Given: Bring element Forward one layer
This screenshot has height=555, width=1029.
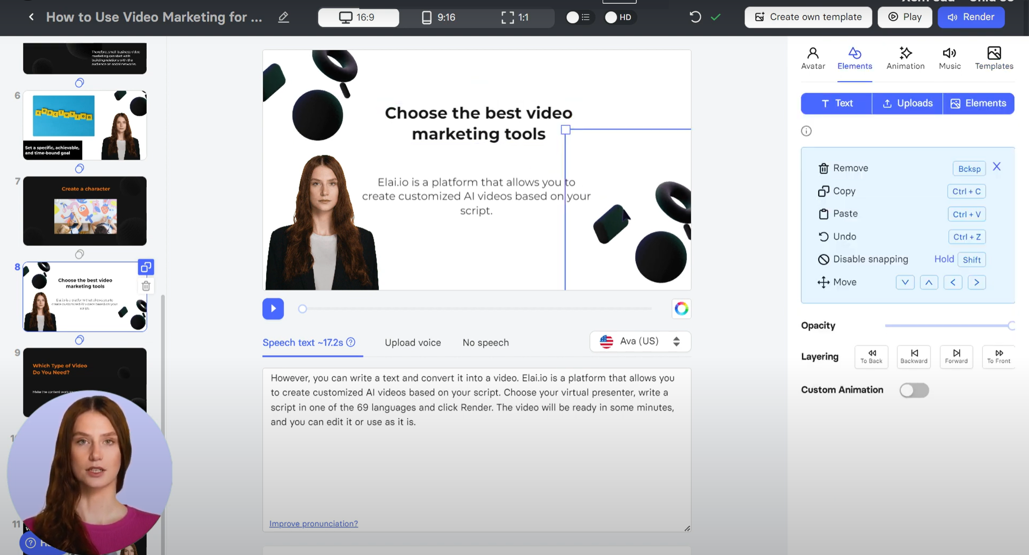Looking at the screenshot, I should [x=956, y=357].
